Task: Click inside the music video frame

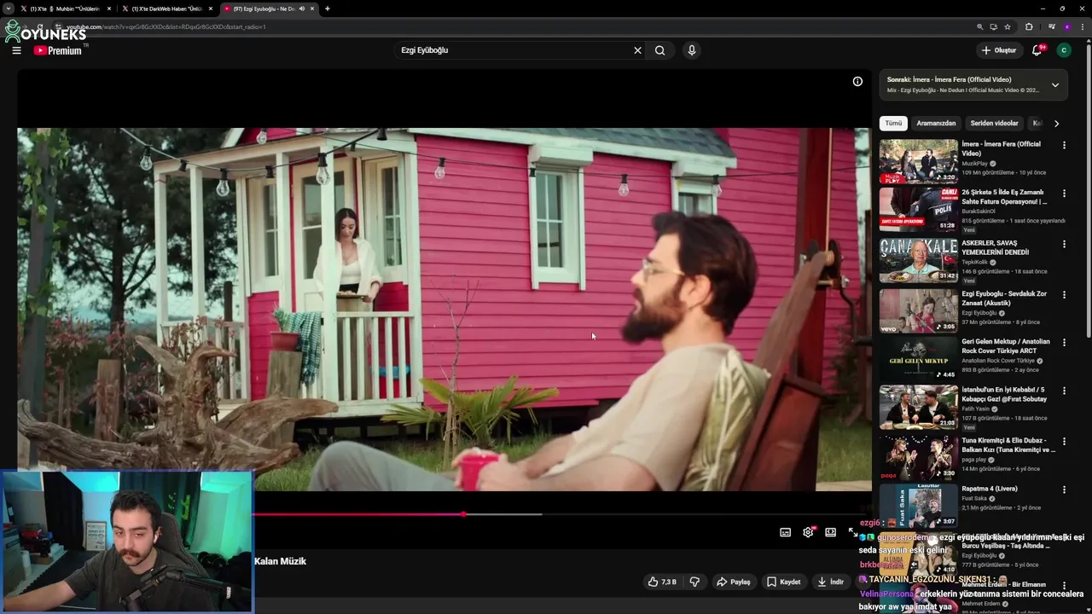Action: (x=444, y=309)
